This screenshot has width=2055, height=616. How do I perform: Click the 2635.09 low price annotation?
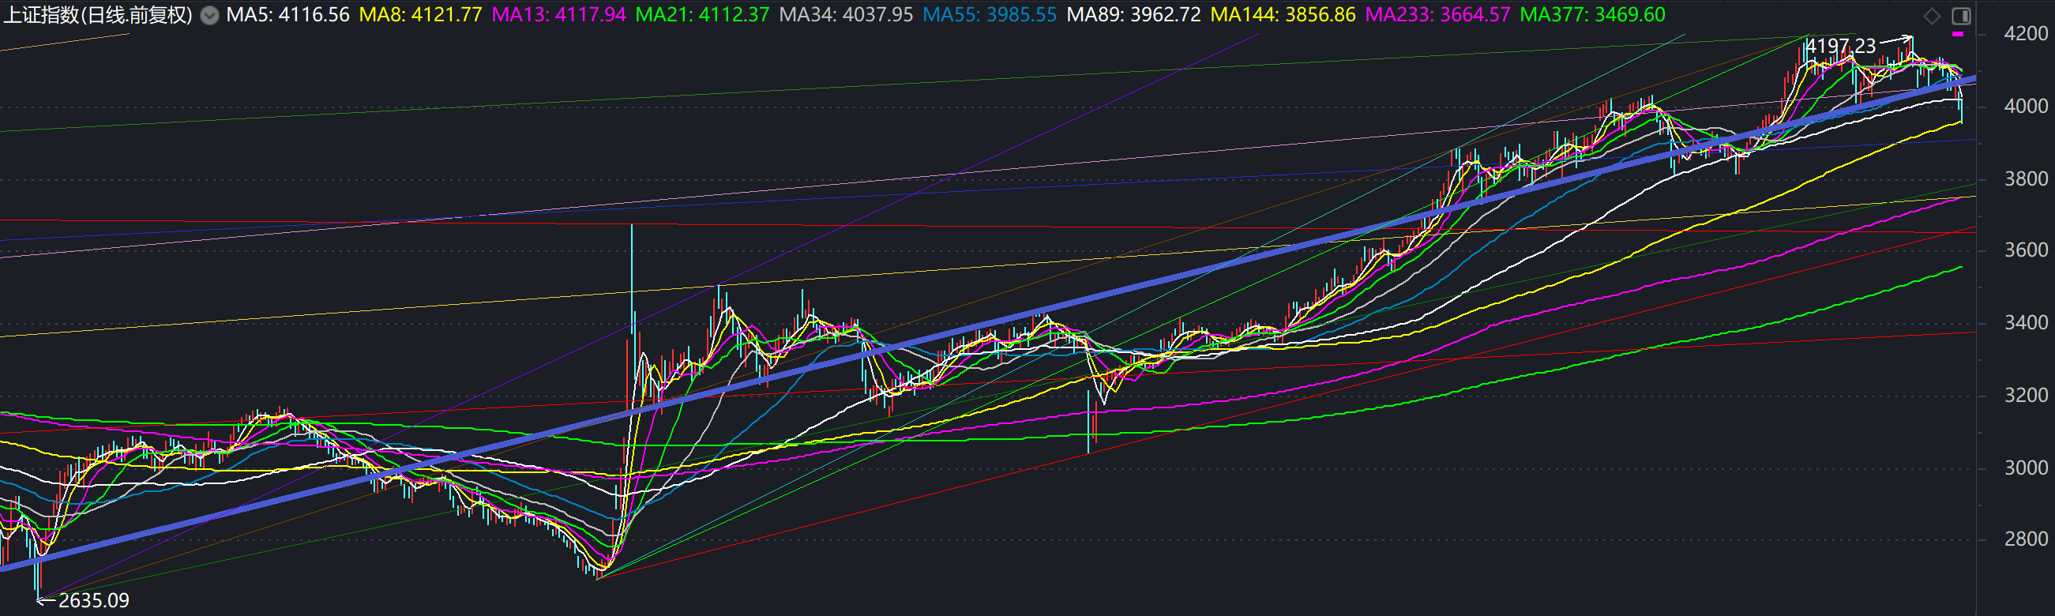click(x=93, y=600)
